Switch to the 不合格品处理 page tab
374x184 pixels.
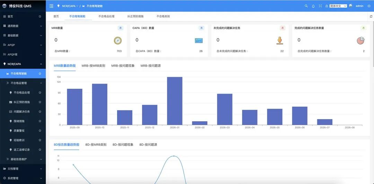[x=106, y=17]
